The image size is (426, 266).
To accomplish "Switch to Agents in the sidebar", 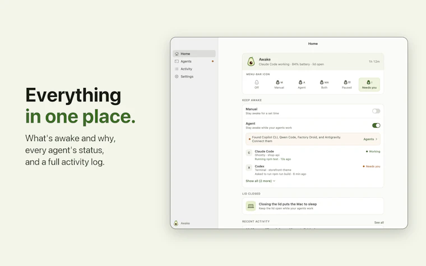I will [194, 62].
